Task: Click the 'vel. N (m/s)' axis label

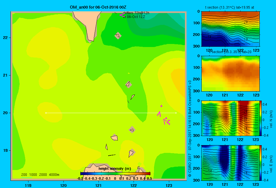Action: click(x=271, y=119)
